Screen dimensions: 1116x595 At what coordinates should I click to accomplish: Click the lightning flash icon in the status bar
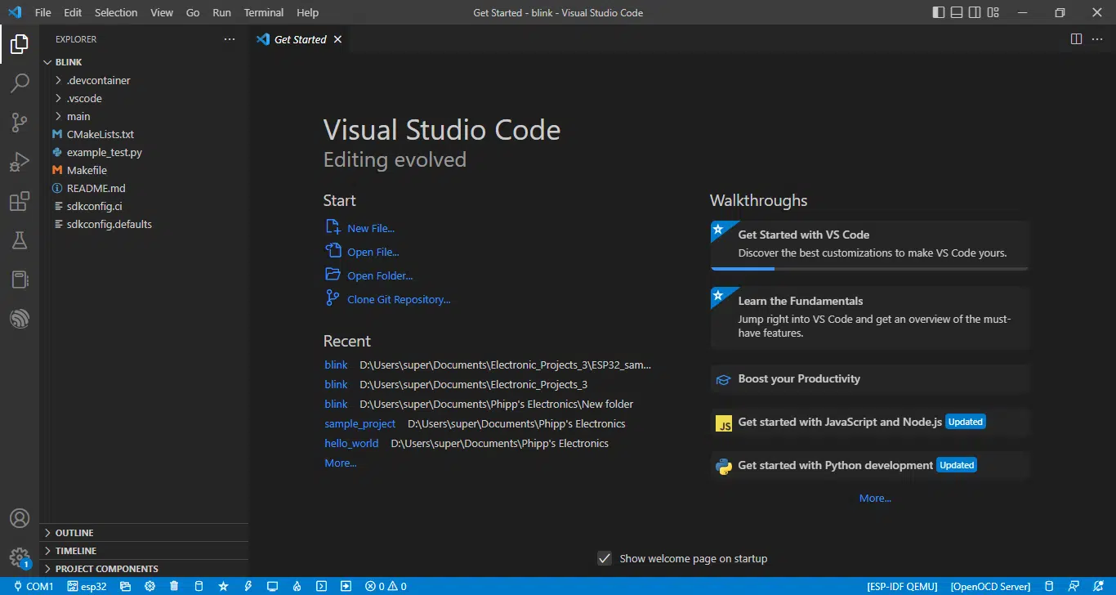click(x=248, y=586)
